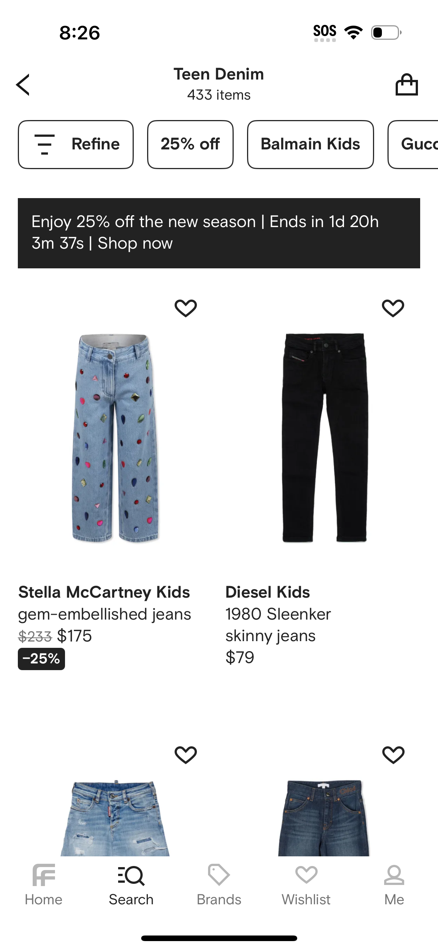
Task: Open the shopping bag
Action: point(406,85)
